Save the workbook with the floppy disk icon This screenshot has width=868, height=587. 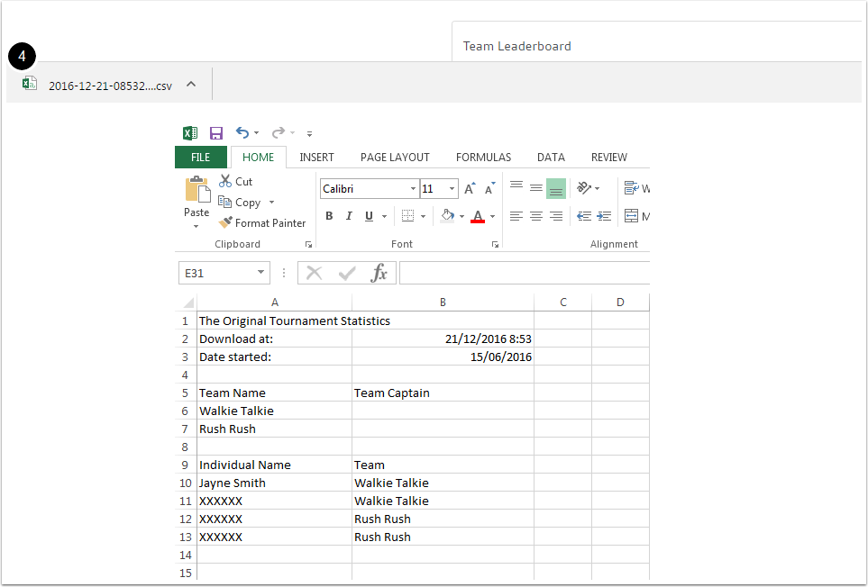pyautogui.click(x=216, y=133)
